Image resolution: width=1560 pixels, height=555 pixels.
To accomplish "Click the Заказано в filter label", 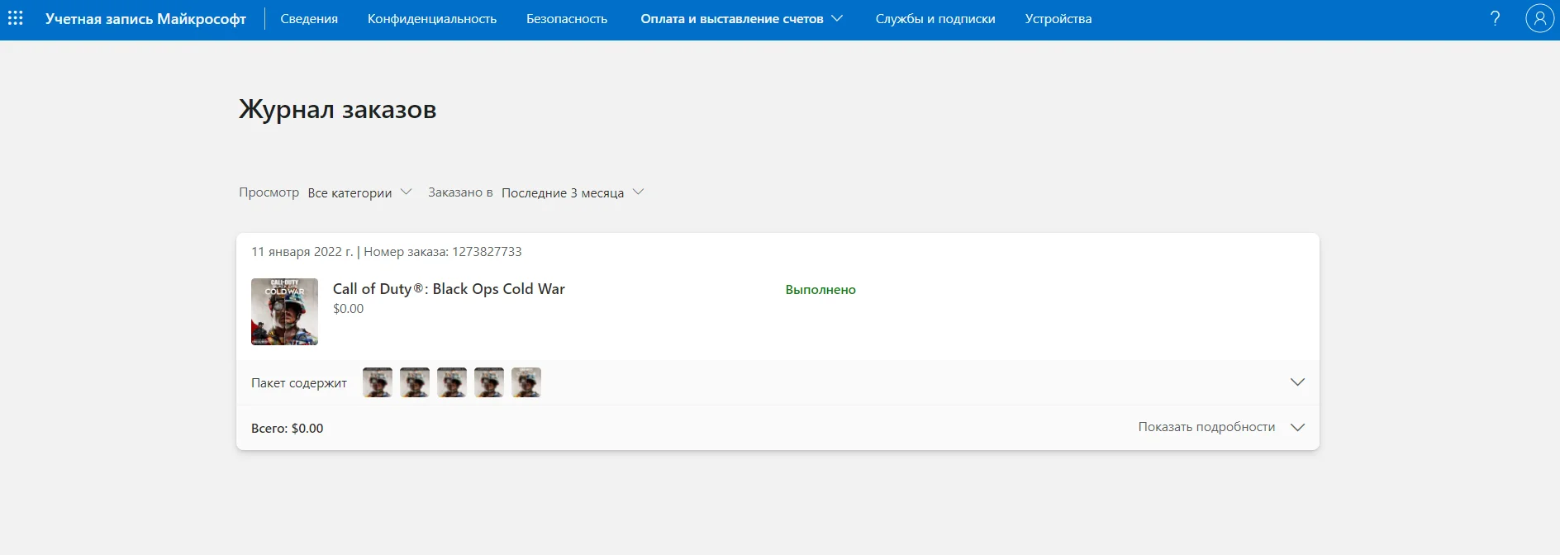I will (x=460, y=192).
